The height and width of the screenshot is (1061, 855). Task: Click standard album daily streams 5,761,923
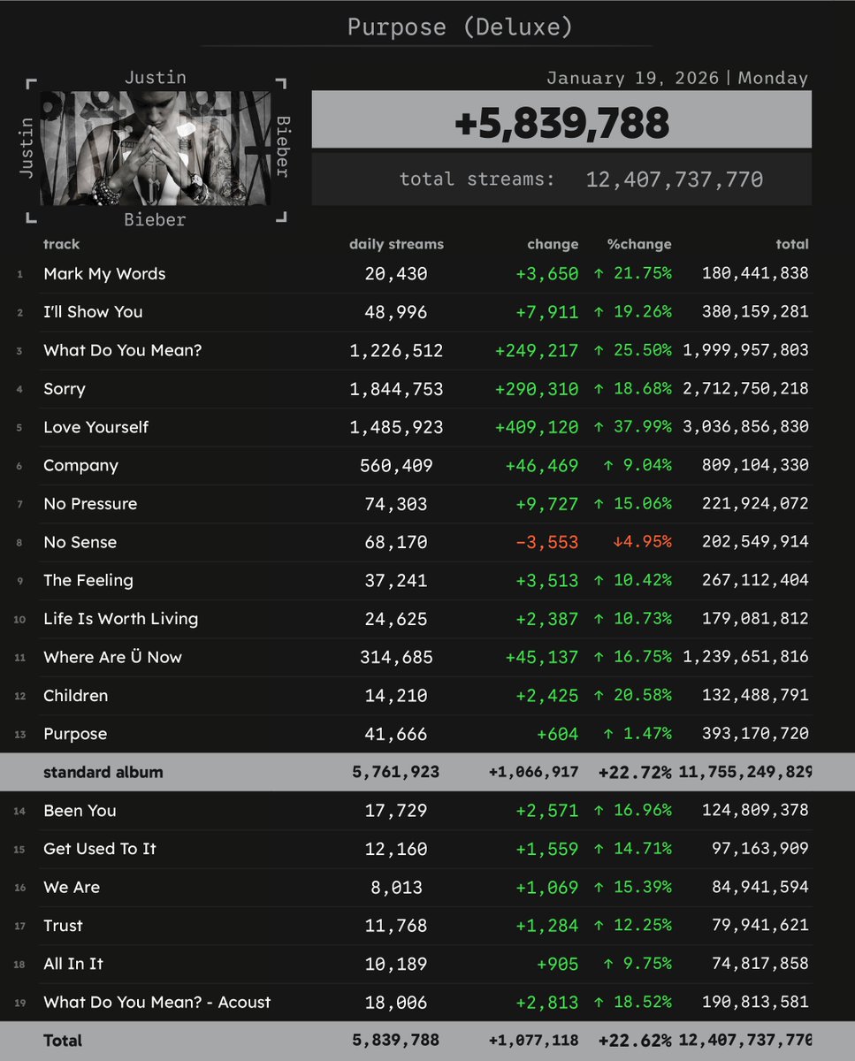(x=396, y=772)
